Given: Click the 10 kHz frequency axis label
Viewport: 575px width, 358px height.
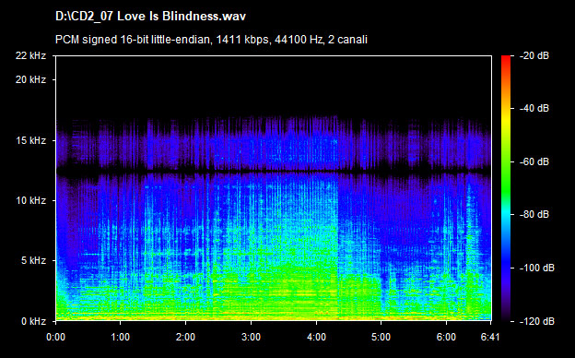Looking at the screenshot, I should coord(30,200).
